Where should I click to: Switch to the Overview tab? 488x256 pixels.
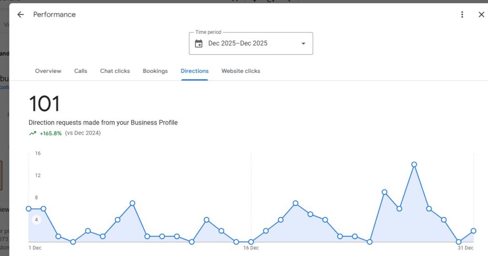point(48,71)
